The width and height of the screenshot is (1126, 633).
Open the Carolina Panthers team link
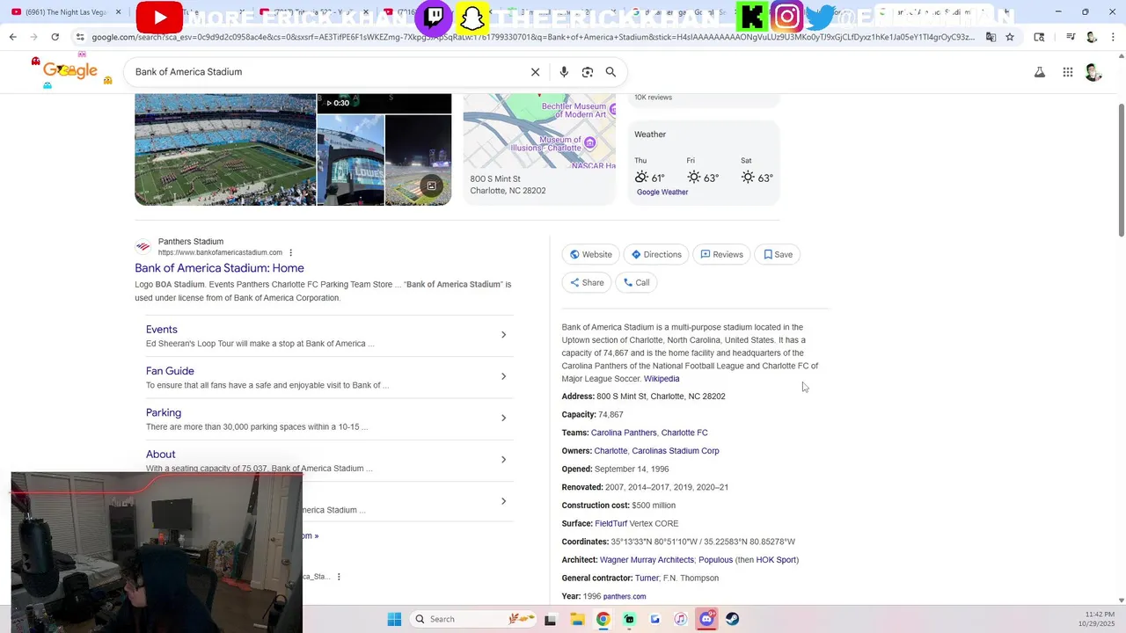(624, 433)
